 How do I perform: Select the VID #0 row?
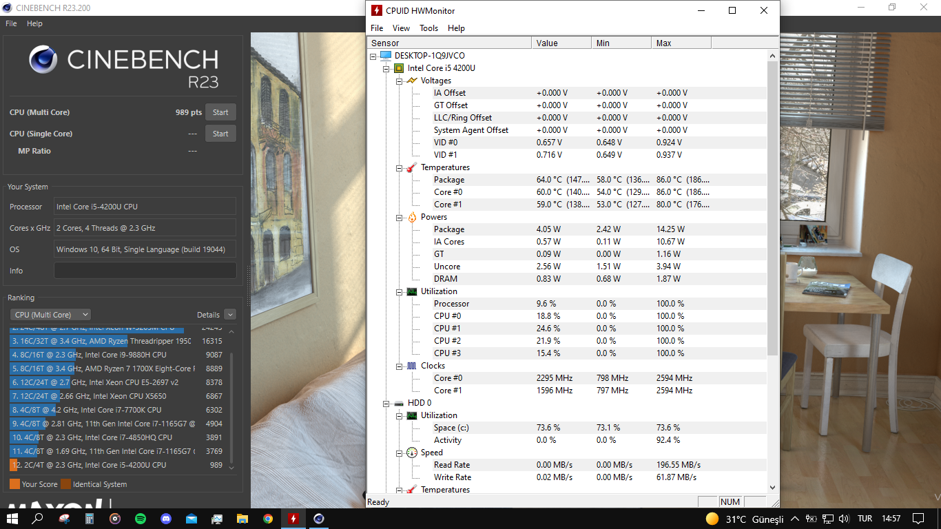(x=567, y=143)
